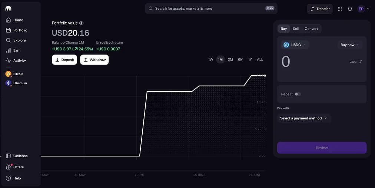Switch to the Sell tab

point(296,29)
